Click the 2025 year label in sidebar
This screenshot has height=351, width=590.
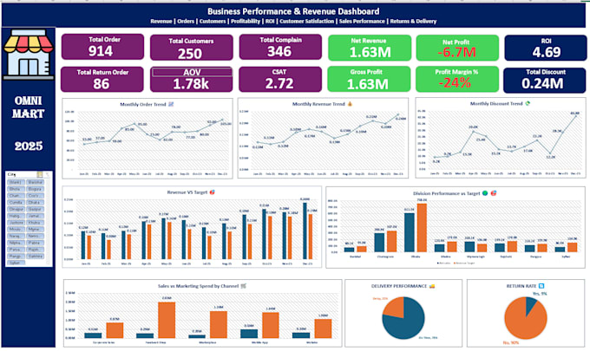29,146
